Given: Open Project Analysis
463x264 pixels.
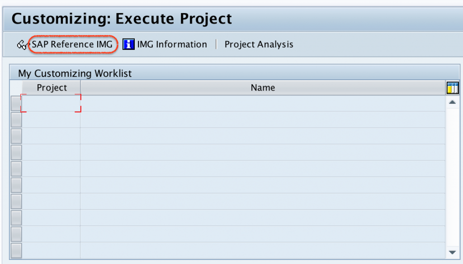Looking at the screenshot, I should 258,44.
